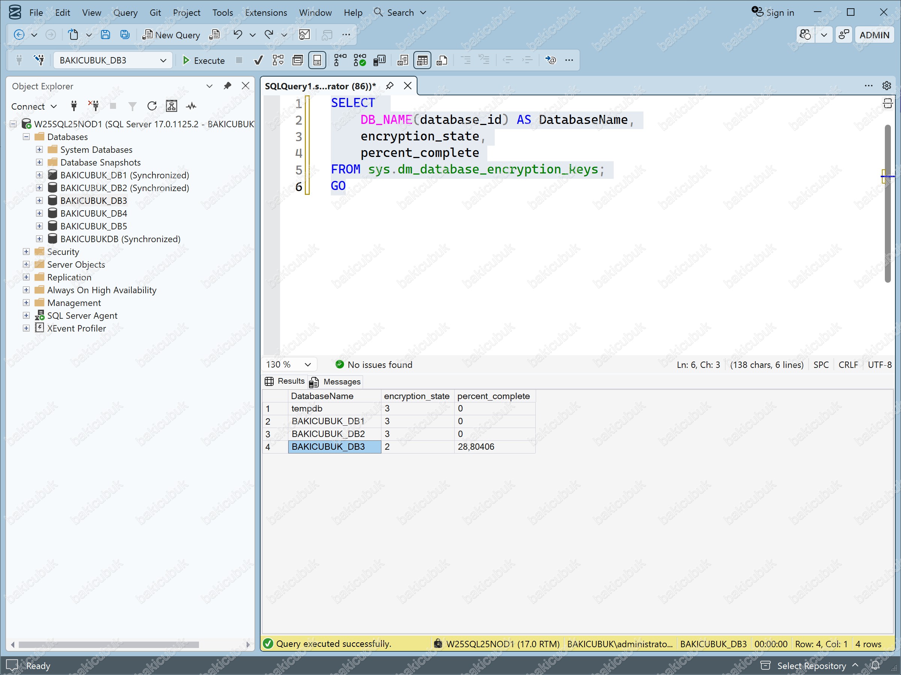Toggle Include Actual Execution Plan

click(340, 60)
